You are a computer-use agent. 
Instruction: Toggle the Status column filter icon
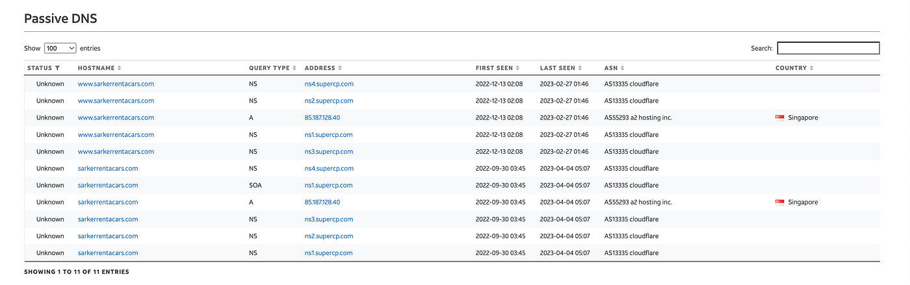[57, 68]
